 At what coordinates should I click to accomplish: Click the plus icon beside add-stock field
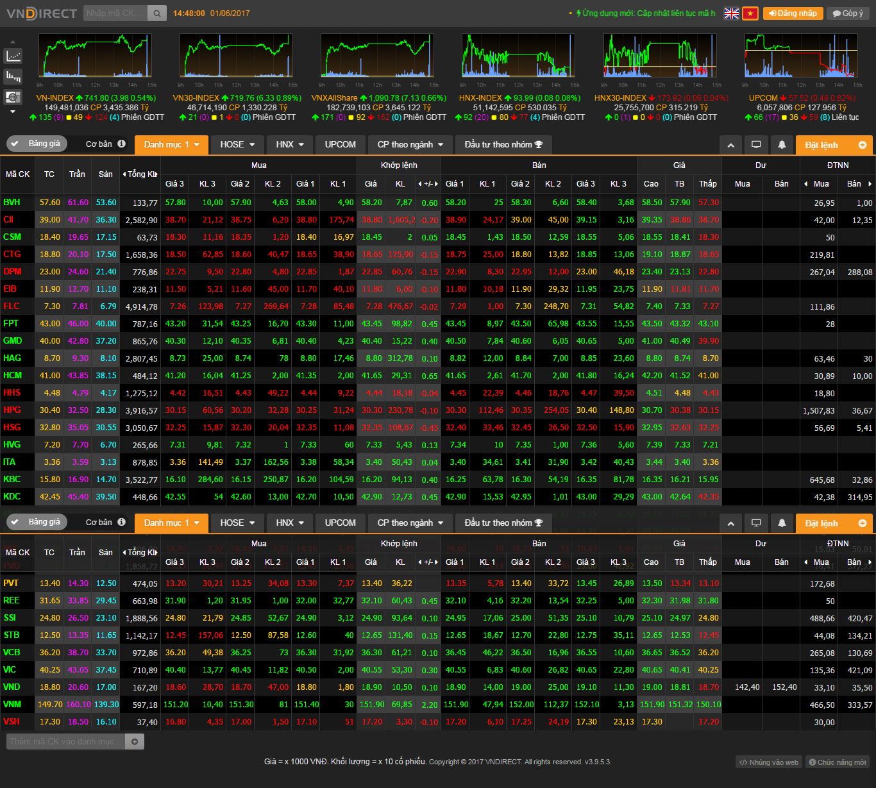coord(135,742)
